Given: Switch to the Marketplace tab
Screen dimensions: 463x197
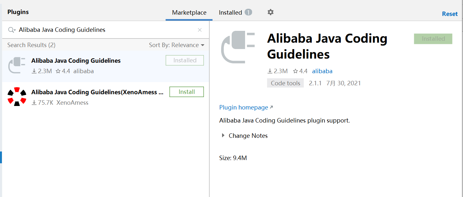Looking at the screenshot, I should click(x=189, y=13).
